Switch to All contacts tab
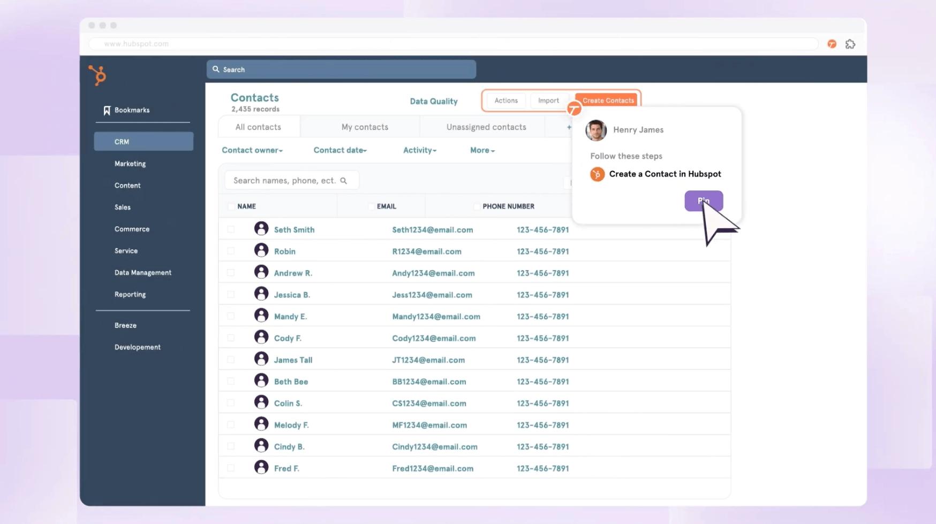Image resolution: width=936 pixels, height=524 pixels. (x=259, y=127)
